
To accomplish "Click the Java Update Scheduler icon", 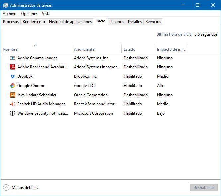I will click(13, 95).
